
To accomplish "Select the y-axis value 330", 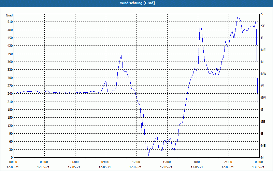I will click(x=10, y=70).
